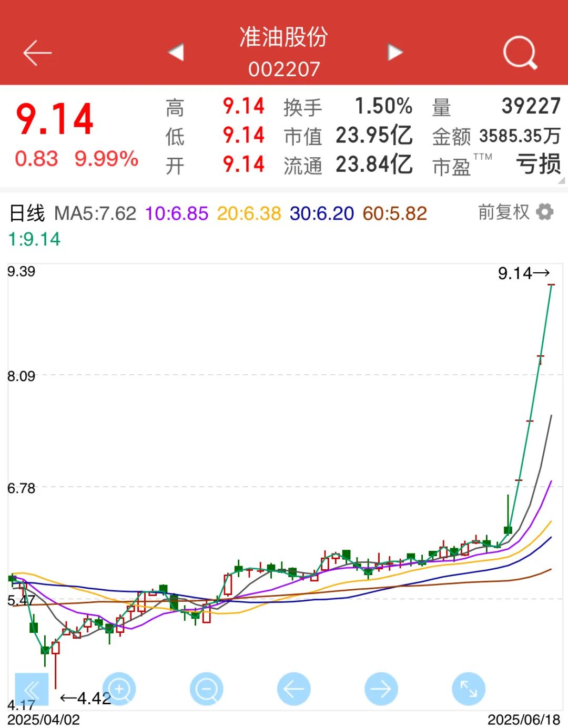Expand quote details via corner triangle
Viewport: 568px width, 728px height.
click(561, 180)
